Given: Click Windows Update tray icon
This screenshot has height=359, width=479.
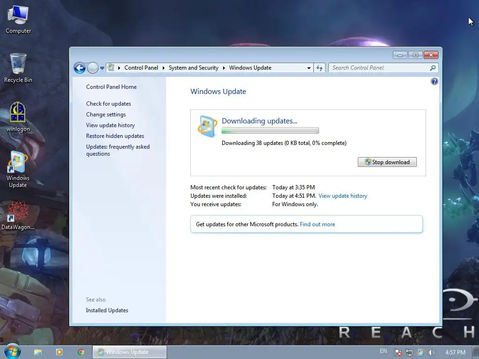Looking at the screenshot, I should pyautogui.click(x=421, y=352).
